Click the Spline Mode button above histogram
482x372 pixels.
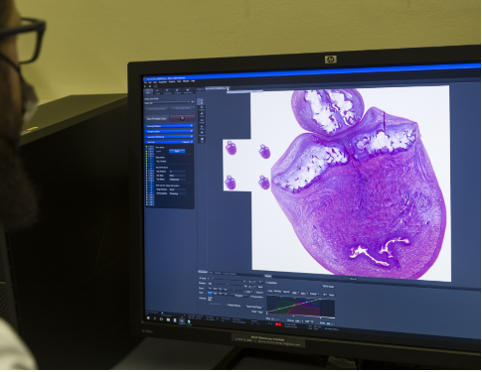coord(328,287)
